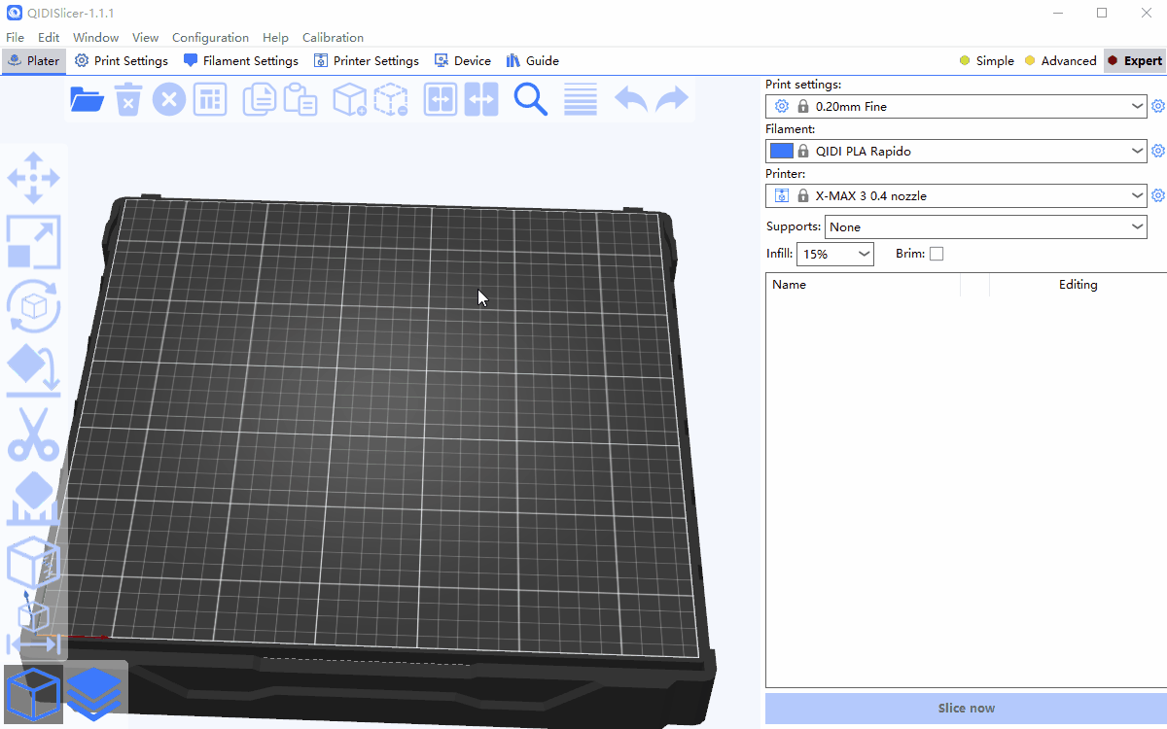This screenshot has width=1167, height=729.
Task: Switch to layers preview view icon
Action: pos(94,692)
